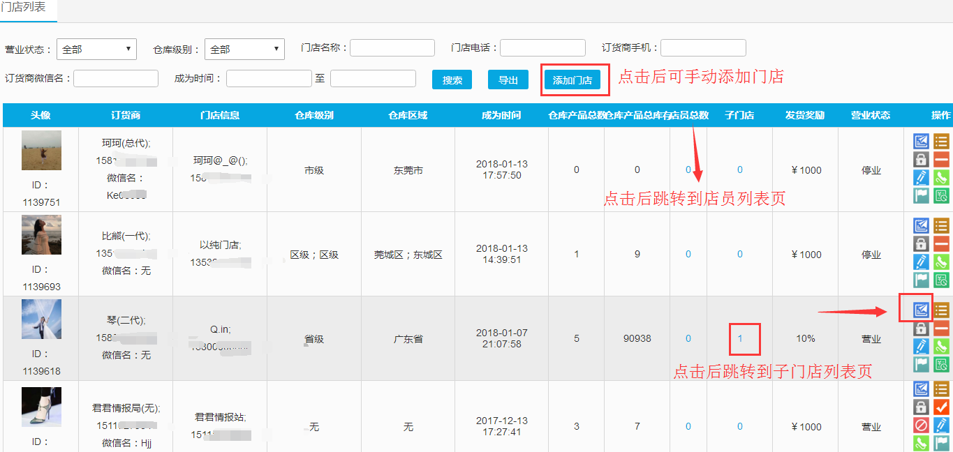Viewport: 953px width, 452px height.
Task: Click 琴(二代)'s avatar thumbnail
Action: pyautogui.click(x=41, y=319)
